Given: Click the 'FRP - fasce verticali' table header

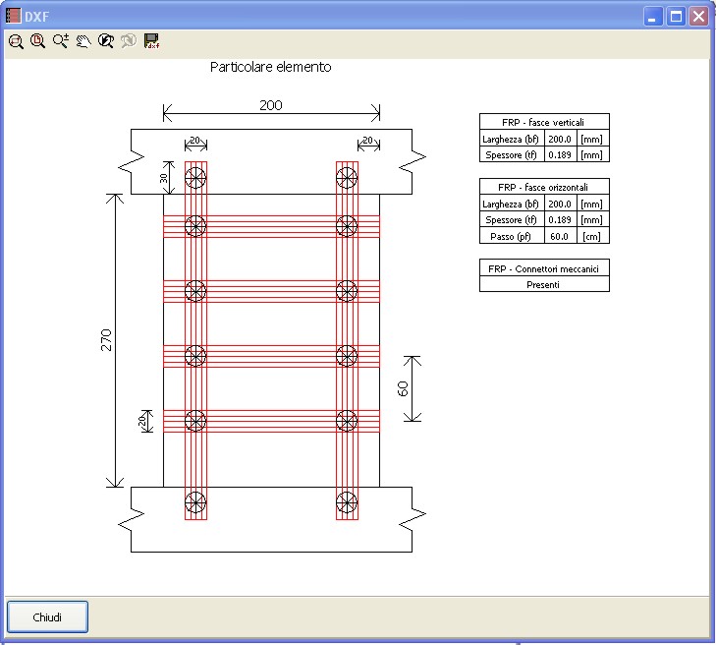Looking at the screenshot, I should (x=544, y=122).
